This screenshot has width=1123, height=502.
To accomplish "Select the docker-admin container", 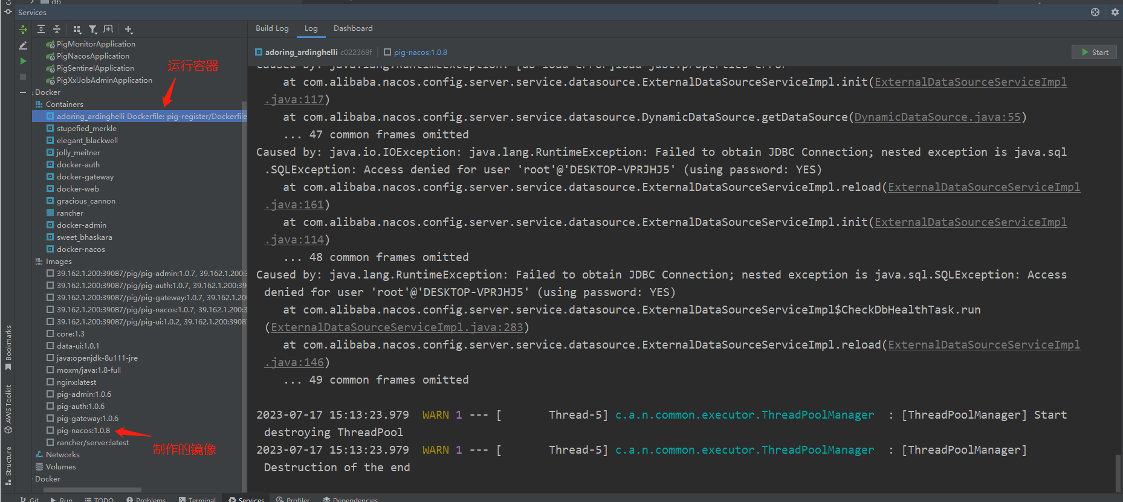I will [81, 225].
